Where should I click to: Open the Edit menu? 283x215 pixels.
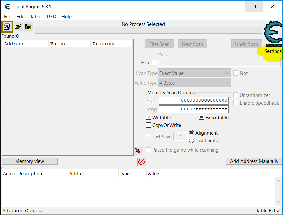(21, 17)
